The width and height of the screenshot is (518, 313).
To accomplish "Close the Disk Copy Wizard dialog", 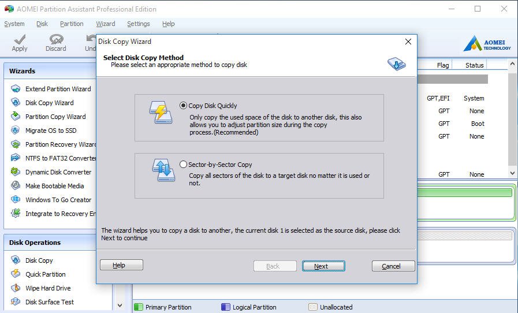I will (408, 42).
